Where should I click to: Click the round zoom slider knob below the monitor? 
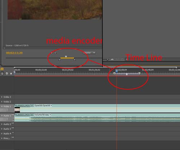[x=108, y=60]
